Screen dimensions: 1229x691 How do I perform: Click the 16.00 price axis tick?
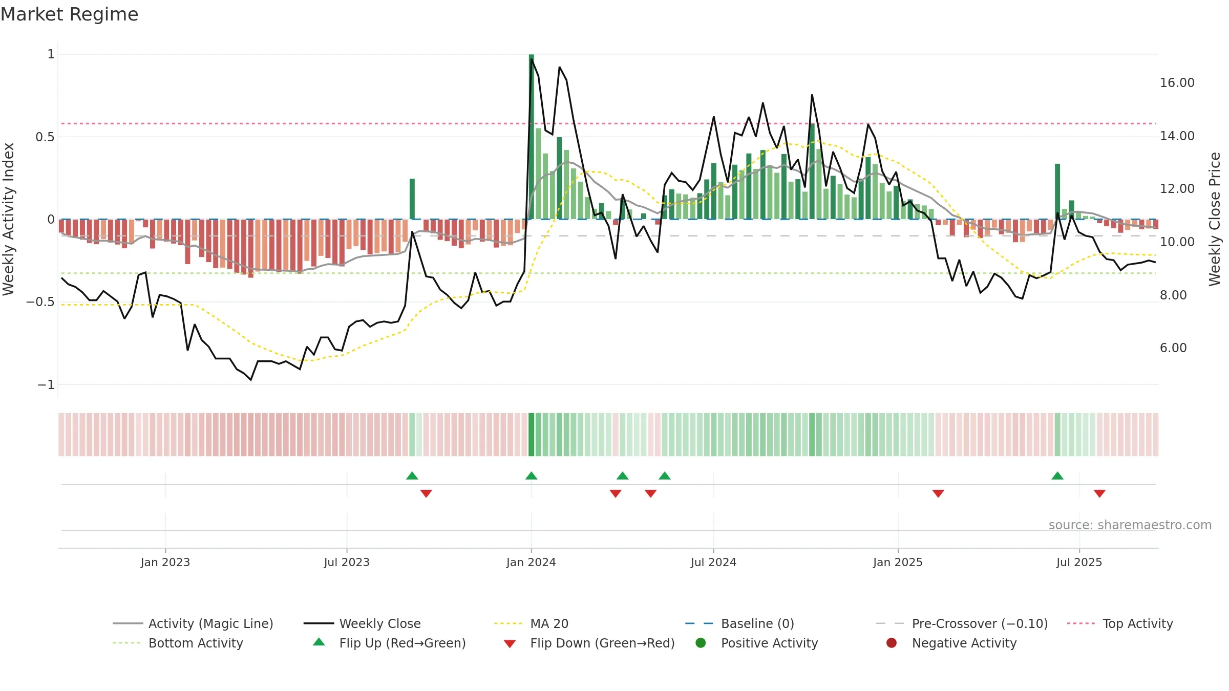(1177, 83)
